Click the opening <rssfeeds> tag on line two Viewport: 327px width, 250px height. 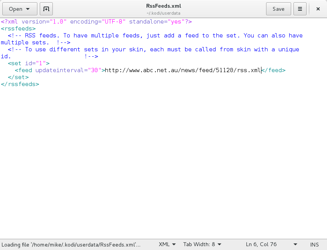pyautogui.click(x=18, y=29)
